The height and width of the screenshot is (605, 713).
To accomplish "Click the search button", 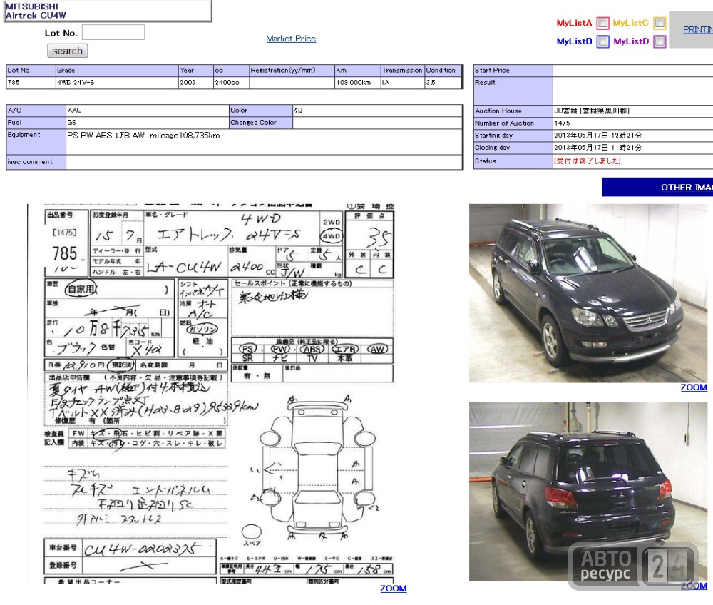I will [x=67, y=51].
